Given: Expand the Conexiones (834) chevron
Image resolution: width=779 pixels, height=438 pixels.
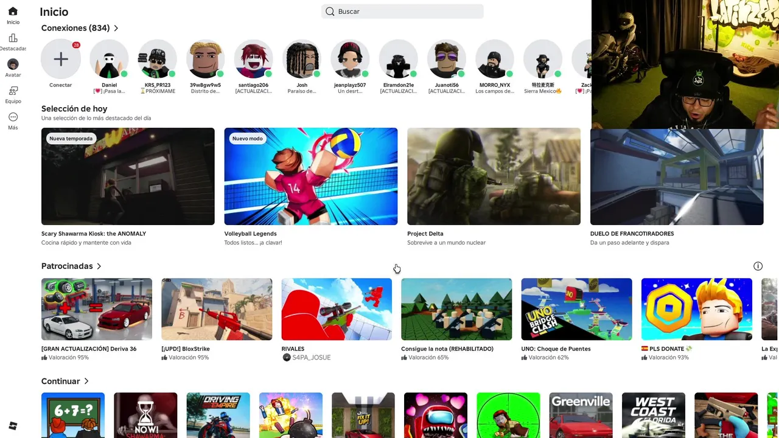Looking at the screenshot, I should [116, 28].
